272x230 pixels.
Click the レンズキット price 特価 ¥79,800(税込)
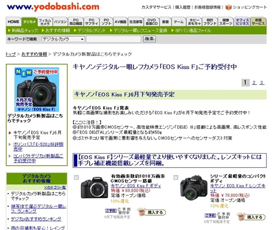(x=230, y=195)
